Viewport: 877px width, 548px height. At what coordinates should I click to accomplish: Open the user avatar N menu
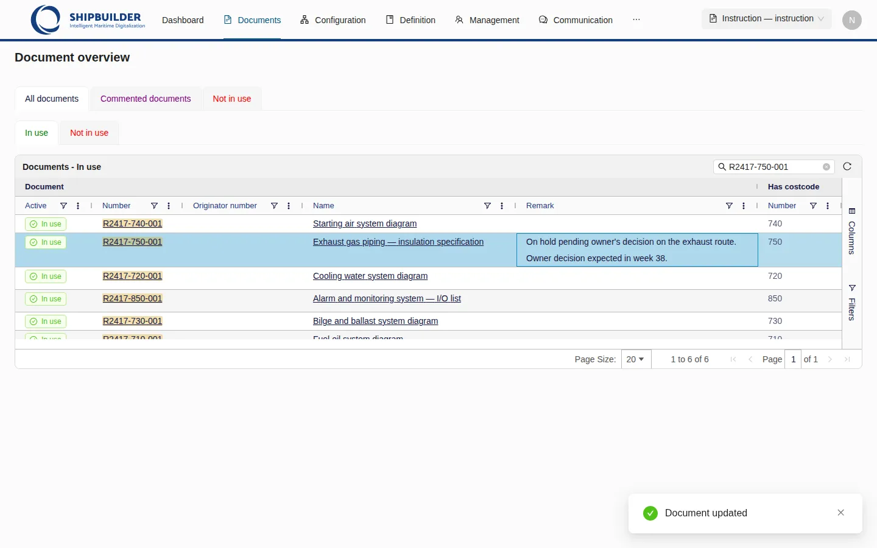tap(852, 20)
